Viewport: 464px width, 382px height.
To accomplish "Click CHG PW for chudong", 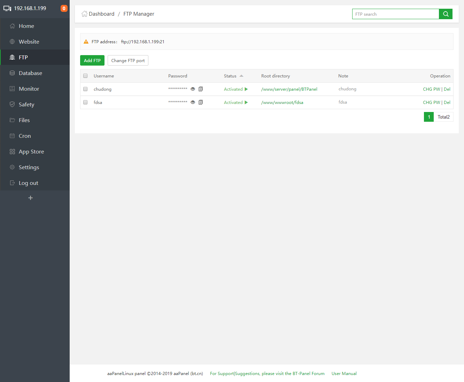I will coord(432,89).
